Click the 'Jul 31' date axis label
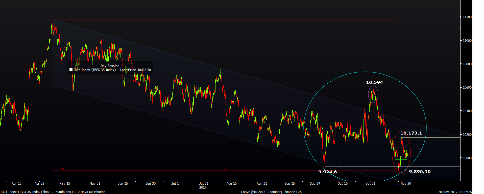Image resolution: width=484 pixels, height=194 pixels. pyautogui.click(x=204, y=183)
